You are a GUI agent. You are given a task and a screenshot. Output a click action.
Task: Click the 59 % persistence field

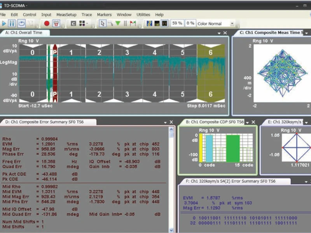(x=177, y=23)
